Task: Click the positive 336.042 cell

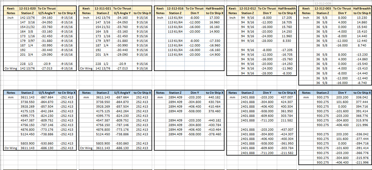Action: coord(362,97)
